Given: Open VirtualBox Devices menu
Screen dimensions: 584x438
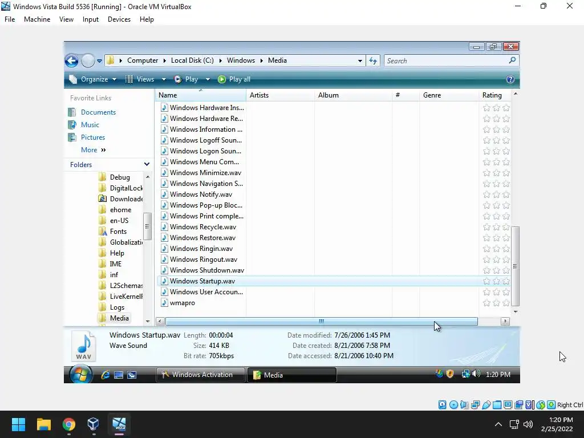Looking at the screenshot, I should click(119, 19).
